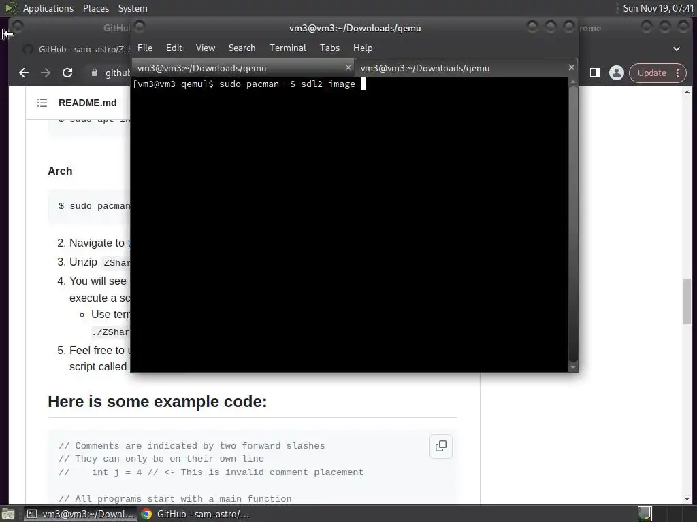Open the terminal Search menu
The width and height of the screenshot is (697, 522).
pyautogui.click(x=242, y=48)
